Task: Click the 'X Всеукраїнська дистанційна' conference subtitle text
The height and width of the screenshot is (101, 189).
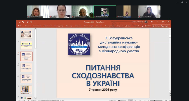Action: (x=119, y=44)
